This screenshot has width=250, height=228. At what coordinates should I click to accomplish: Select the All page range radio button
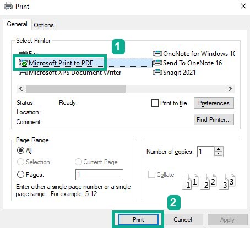pyautogui.click(x=20, y=151)
